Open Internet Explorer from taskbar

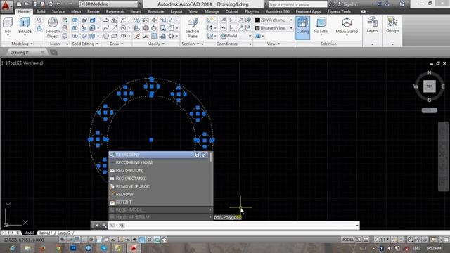pos(13,248)
